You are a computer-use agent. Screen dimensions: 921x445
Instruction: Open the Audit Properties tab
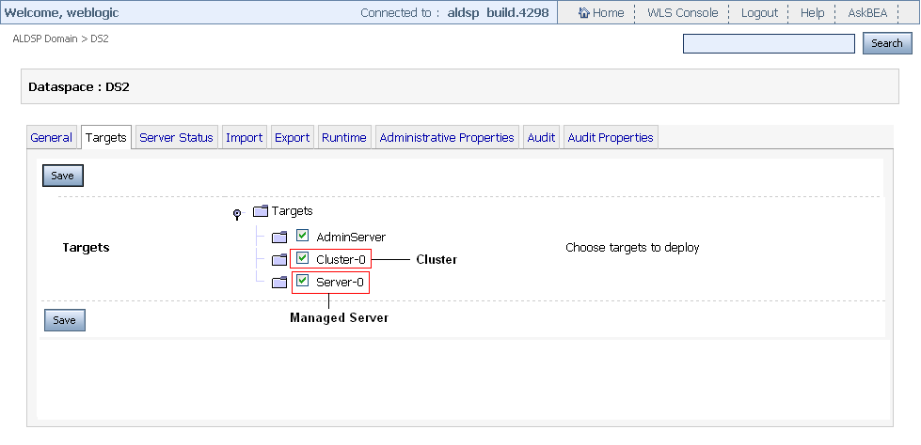[x=611, y=137]
